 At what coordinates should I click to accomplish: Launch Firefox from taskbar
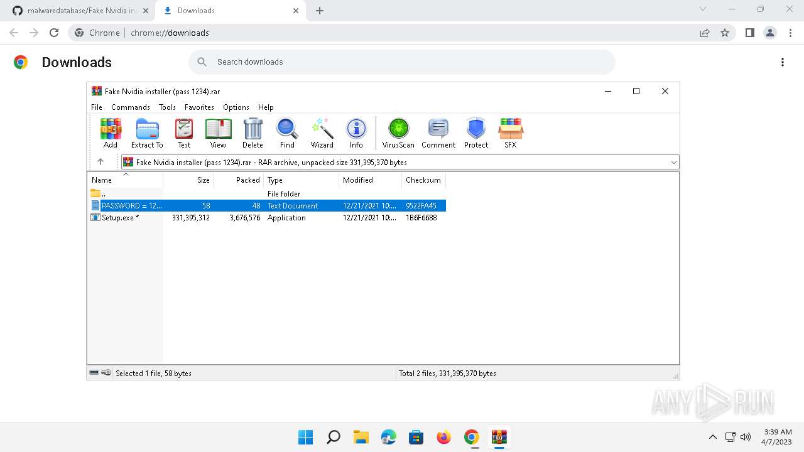pos(444,437)
